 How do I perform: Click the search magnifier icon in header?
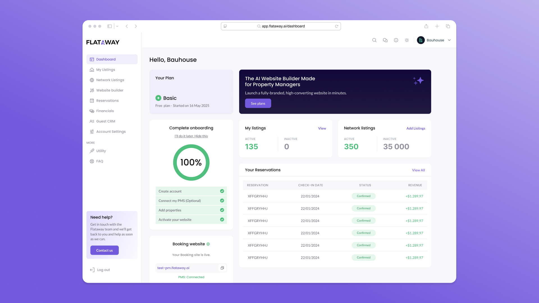374,40
